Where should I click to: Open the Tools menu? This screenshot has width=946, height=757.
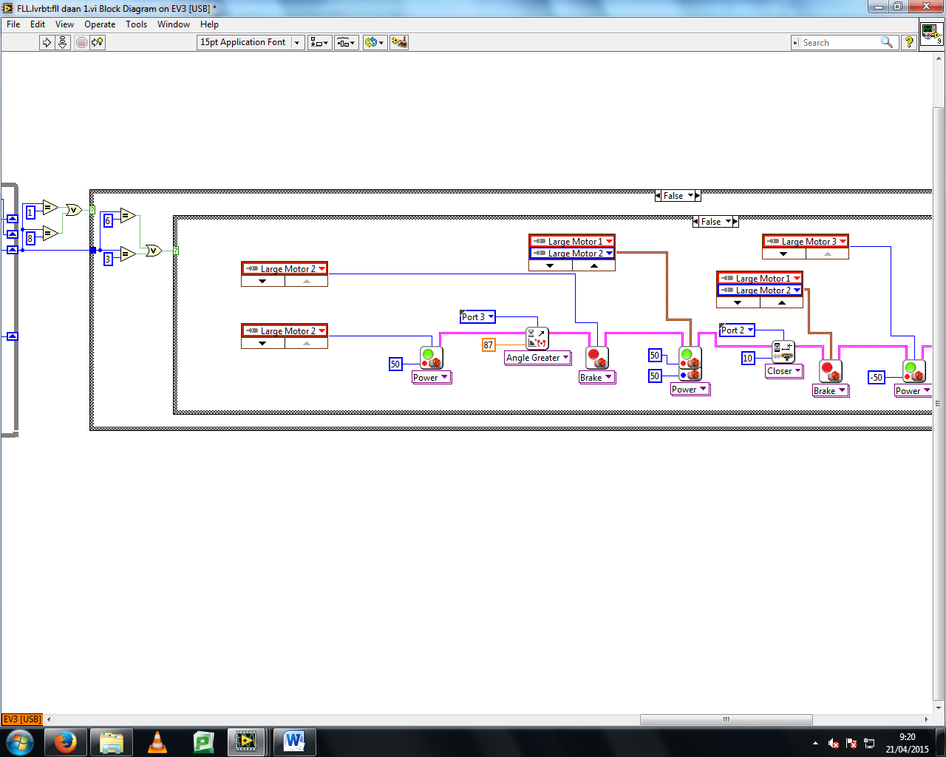pos(136,24)
